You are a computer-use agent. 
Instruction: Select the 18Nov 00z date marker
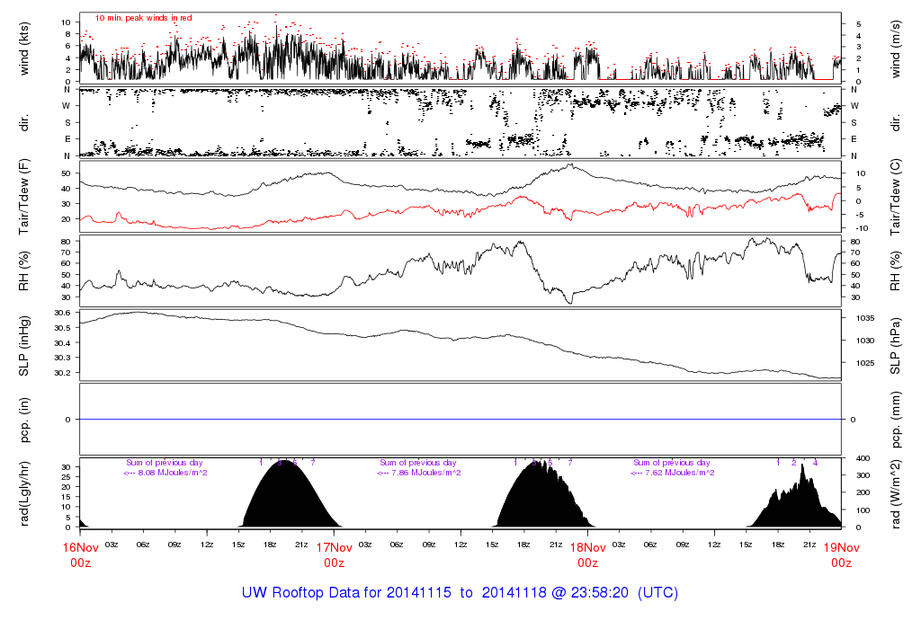[587, 554]
